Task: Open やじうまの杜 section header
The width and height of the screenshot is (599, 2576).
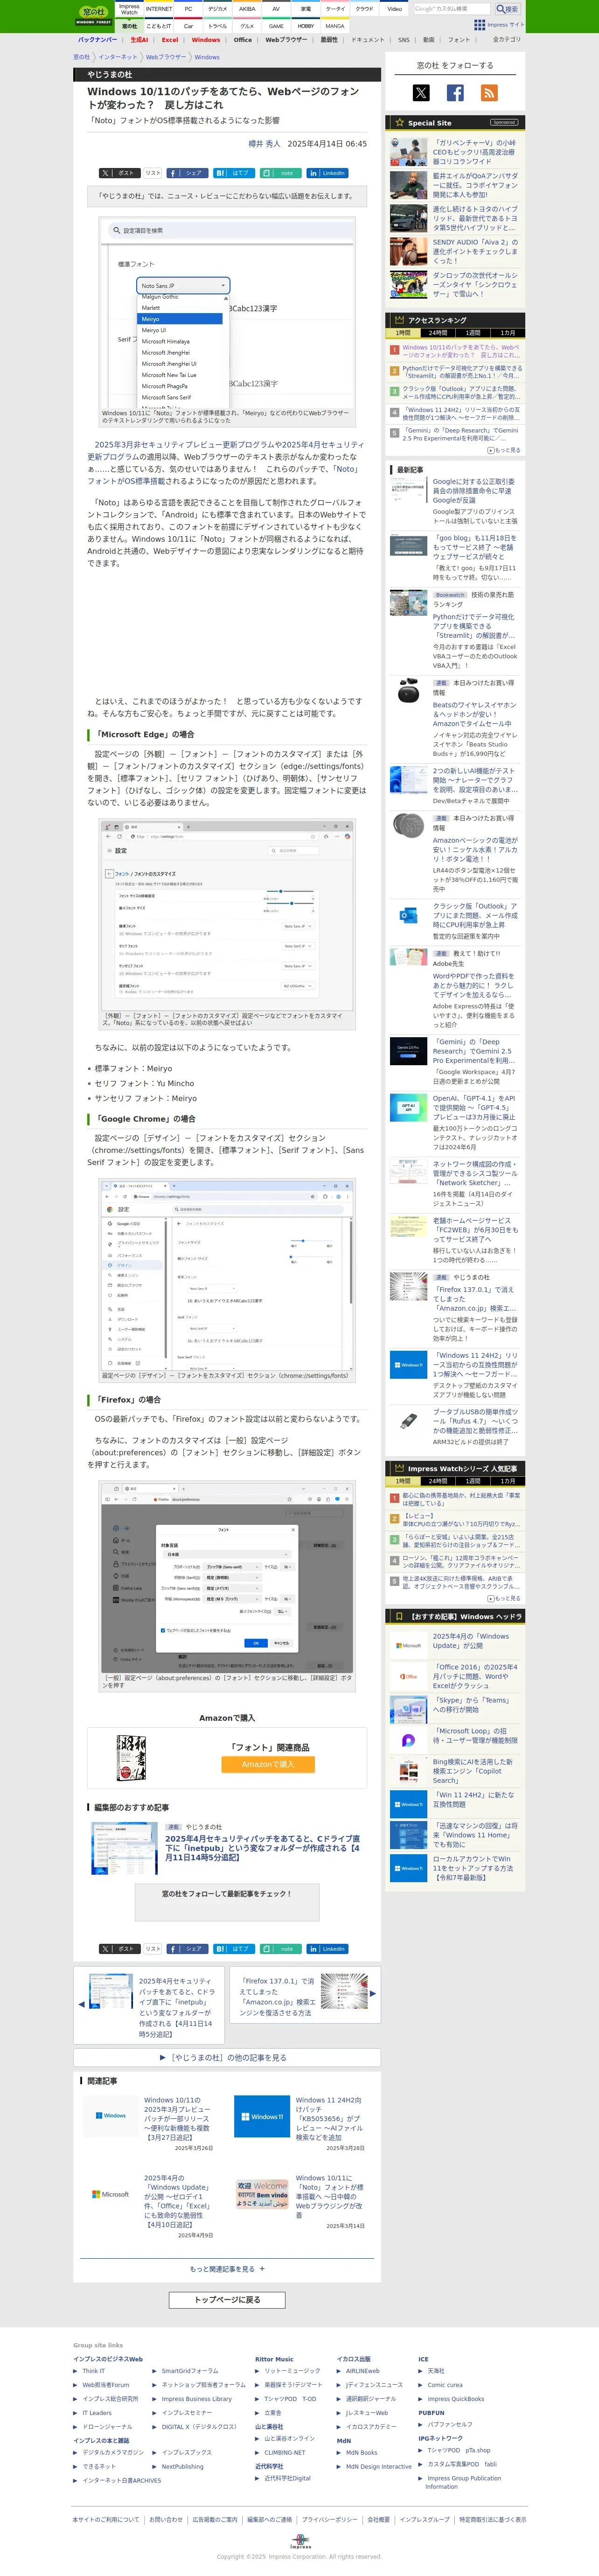Action: click(109, 75)
